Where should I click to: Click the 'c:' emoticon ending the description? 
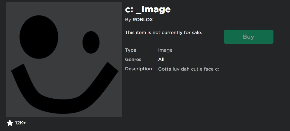pos(217,69)
